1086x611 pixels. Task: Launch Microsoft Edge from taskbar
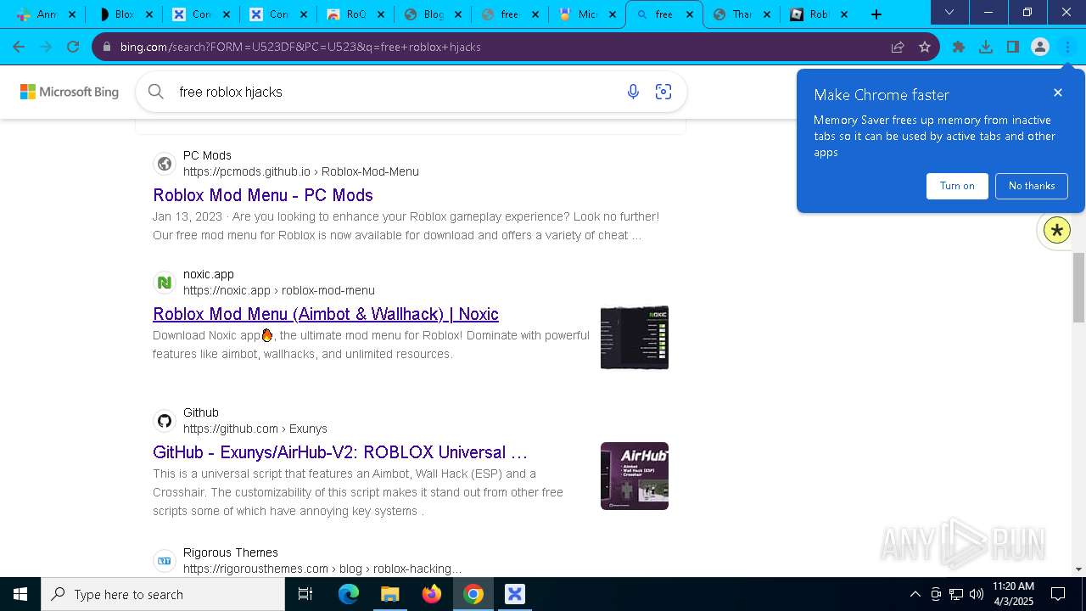click(x=349, y=594)
